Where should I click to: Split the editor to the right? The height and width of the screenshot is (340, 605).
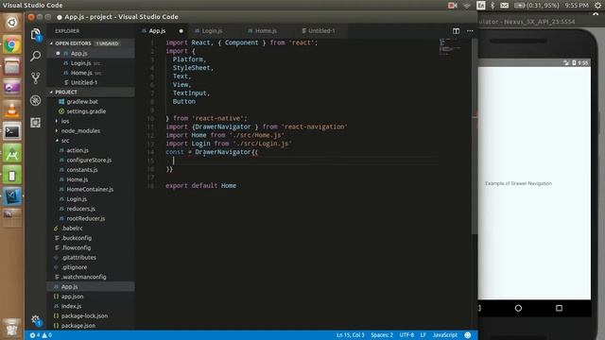click(456, 31)
